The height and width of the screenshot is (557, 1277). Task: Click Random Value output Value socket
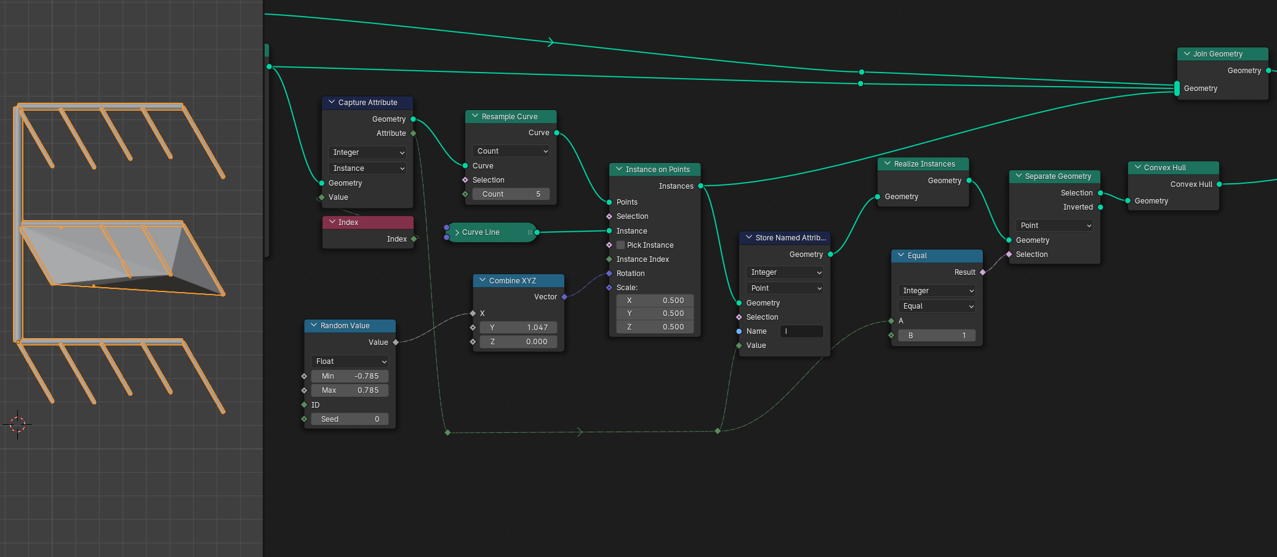point(396,342)
